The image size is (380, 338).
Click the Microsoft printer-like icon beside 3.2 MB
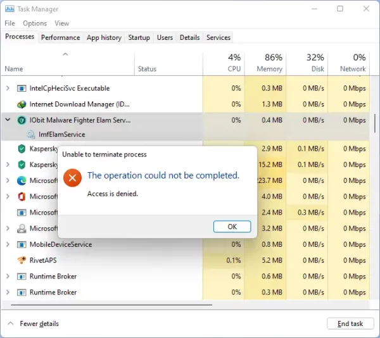tap(22, 228)
